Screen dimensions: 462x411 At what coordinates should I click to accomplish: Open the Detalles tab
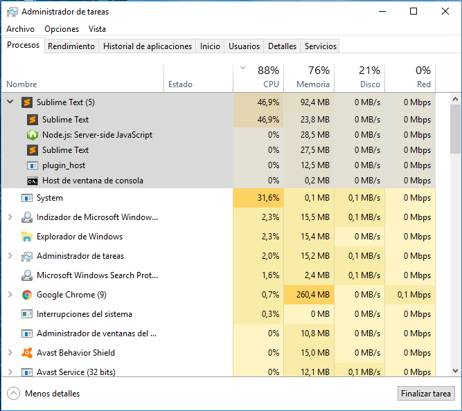tap(282, 46)
